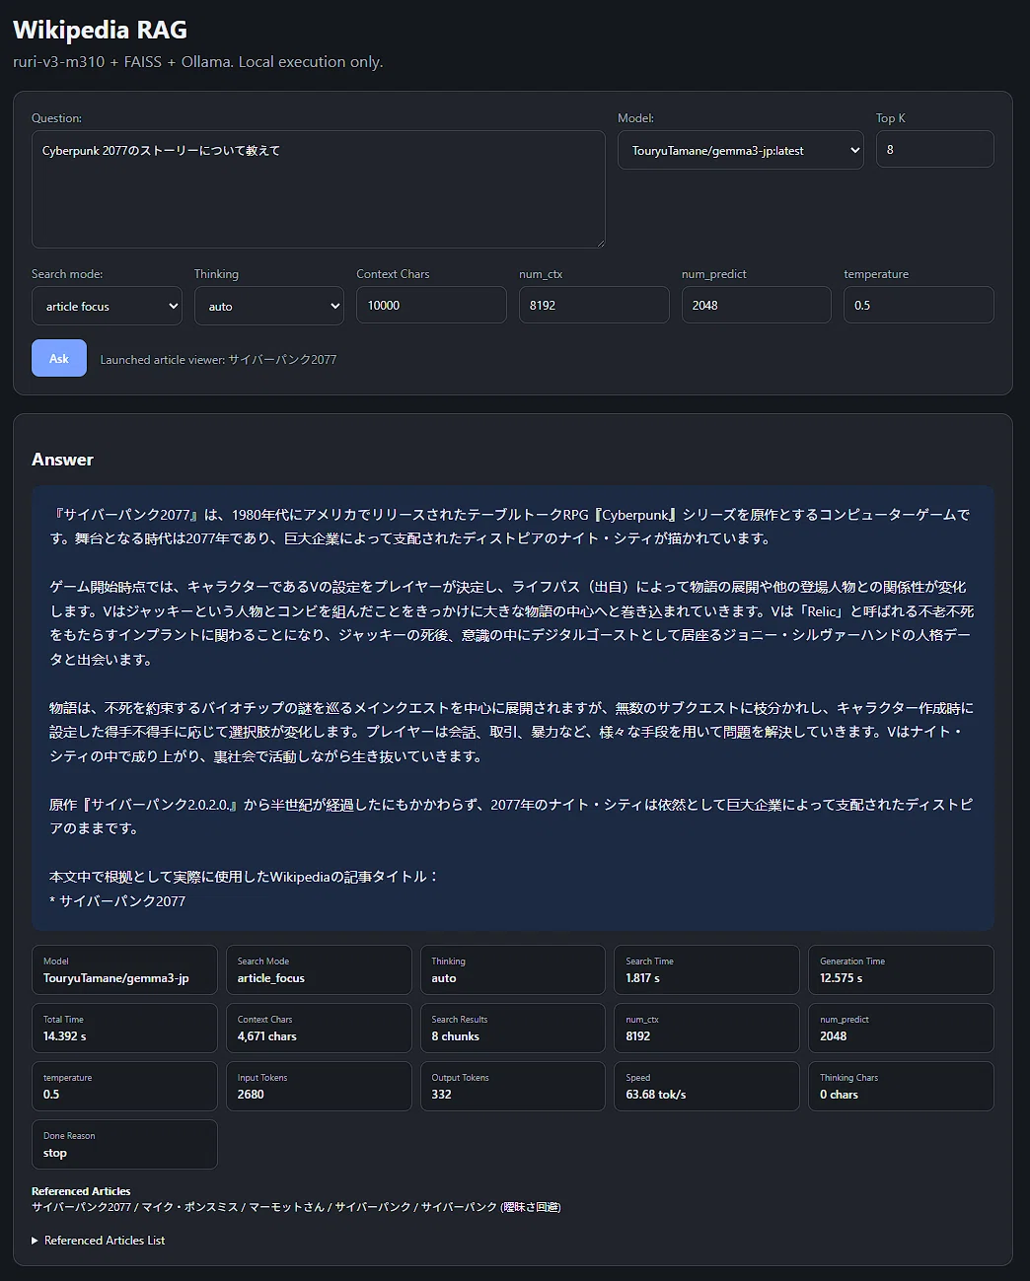Click the Model stat card TouryuTamane/gemma3-jp

coord(124,970)
